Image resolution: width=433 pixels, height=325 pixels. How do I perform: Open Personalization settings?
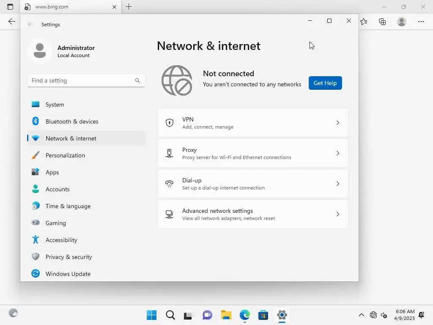86,155
